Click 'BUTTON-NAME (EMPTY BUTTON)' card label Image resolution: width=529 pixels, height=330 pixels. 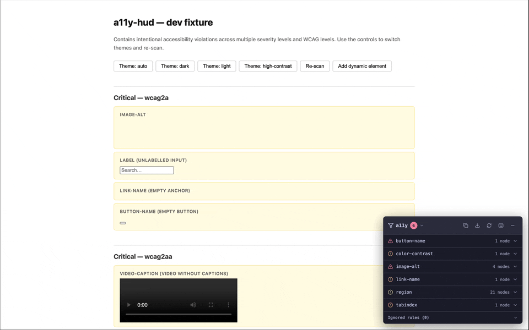click(159, 211)
